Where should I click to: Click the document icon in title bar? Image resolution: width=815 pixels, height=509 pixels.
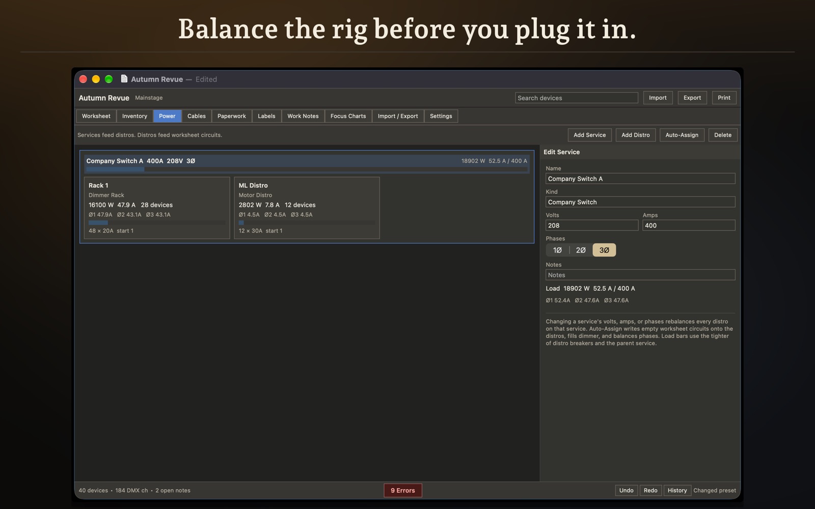tap(124, 79)
